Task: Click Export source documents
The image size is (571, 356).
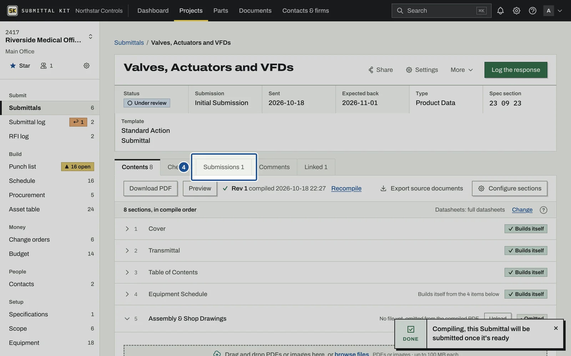Action: (x=421, y=188)
